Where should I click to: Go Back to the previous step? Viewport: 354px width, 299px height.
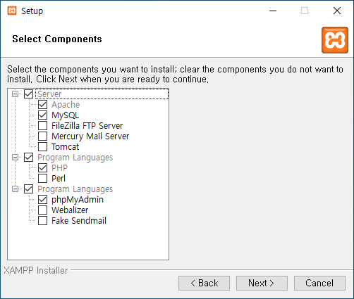204,283
